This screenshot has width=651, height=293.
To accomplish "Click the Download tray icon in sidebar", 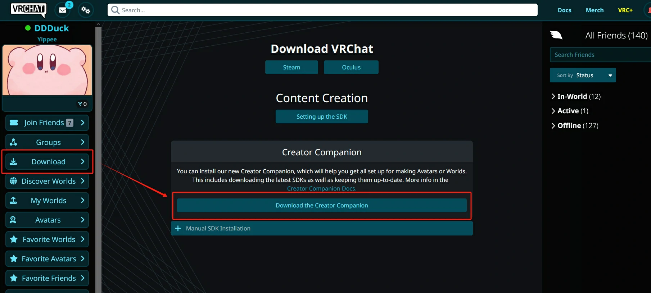I will [x=13, y=161].
